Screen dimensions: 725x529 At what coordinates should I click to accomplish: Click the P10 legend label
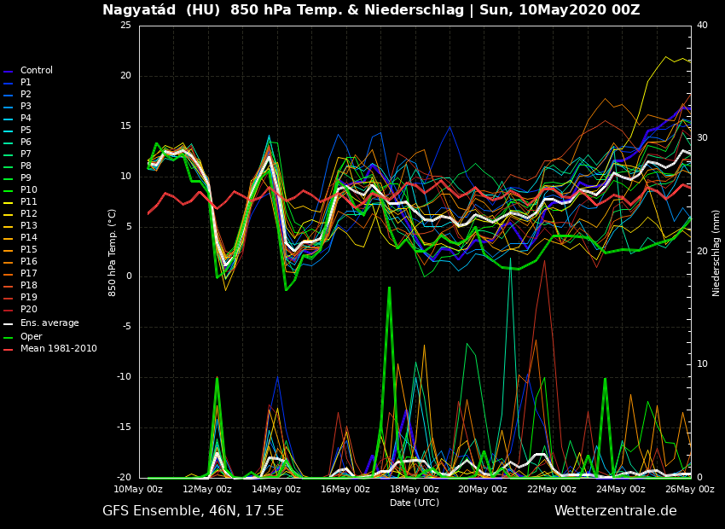point(28,190)
